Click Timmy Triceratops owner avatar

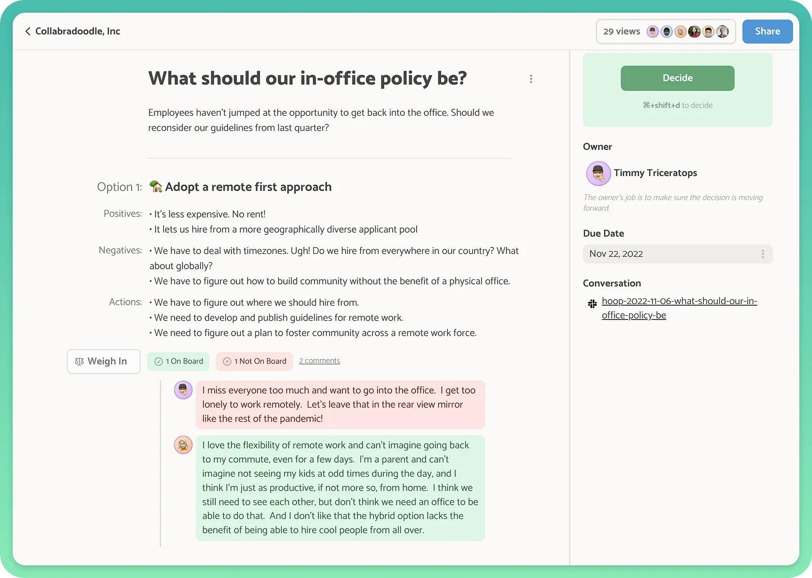(598, 174)
